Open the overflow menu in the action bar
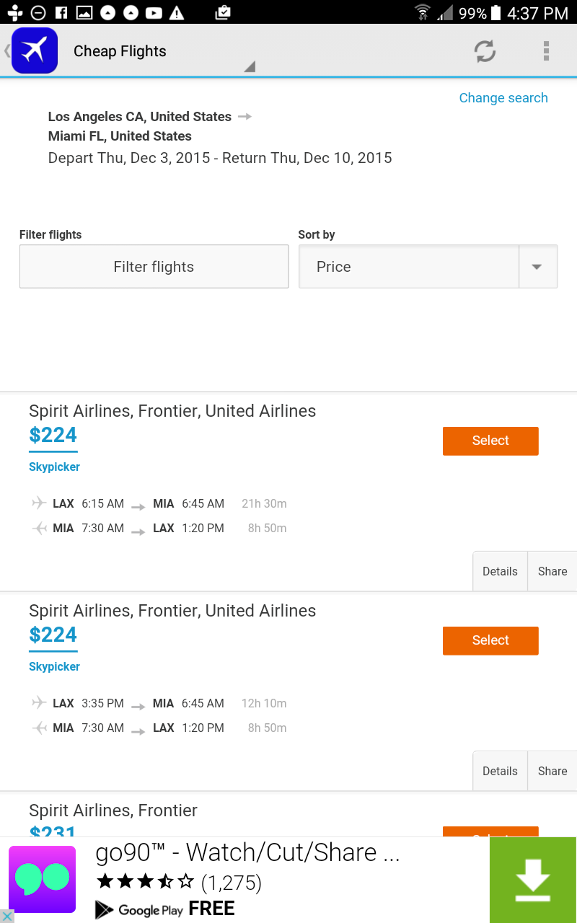Image resolution: width=577 pixels, height=923 pixels. pos(546,51)
